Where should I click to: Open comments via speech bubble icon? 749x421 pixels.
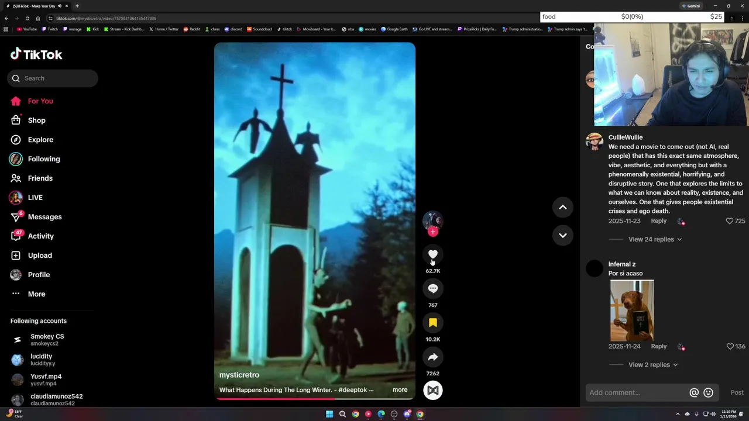point(433,288)
